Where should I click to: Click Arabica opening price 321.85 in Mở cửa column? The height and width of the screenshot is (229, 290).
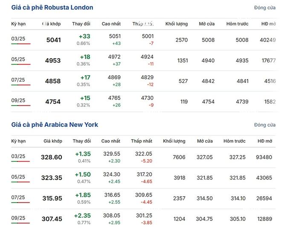click(x=205, y=177)
